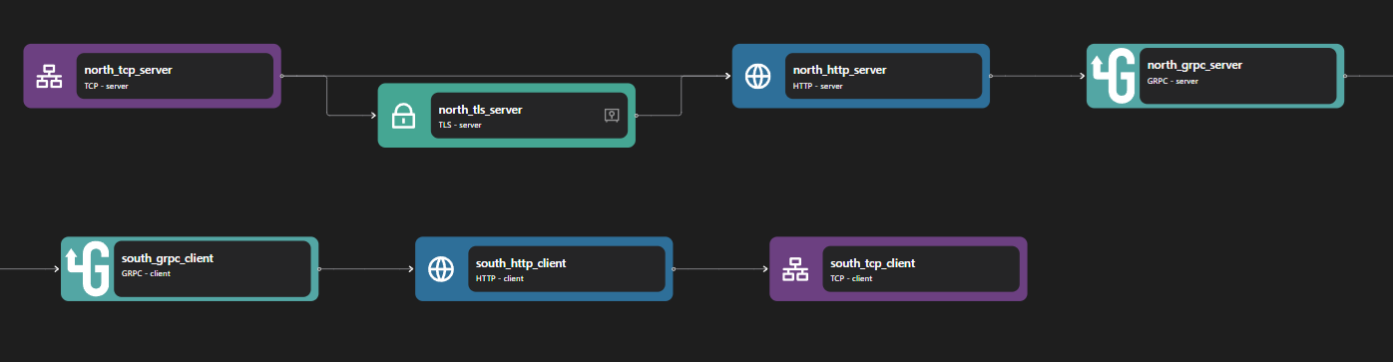
Task: Click the output port of north_tcp_server
Action: click(282, 76)
